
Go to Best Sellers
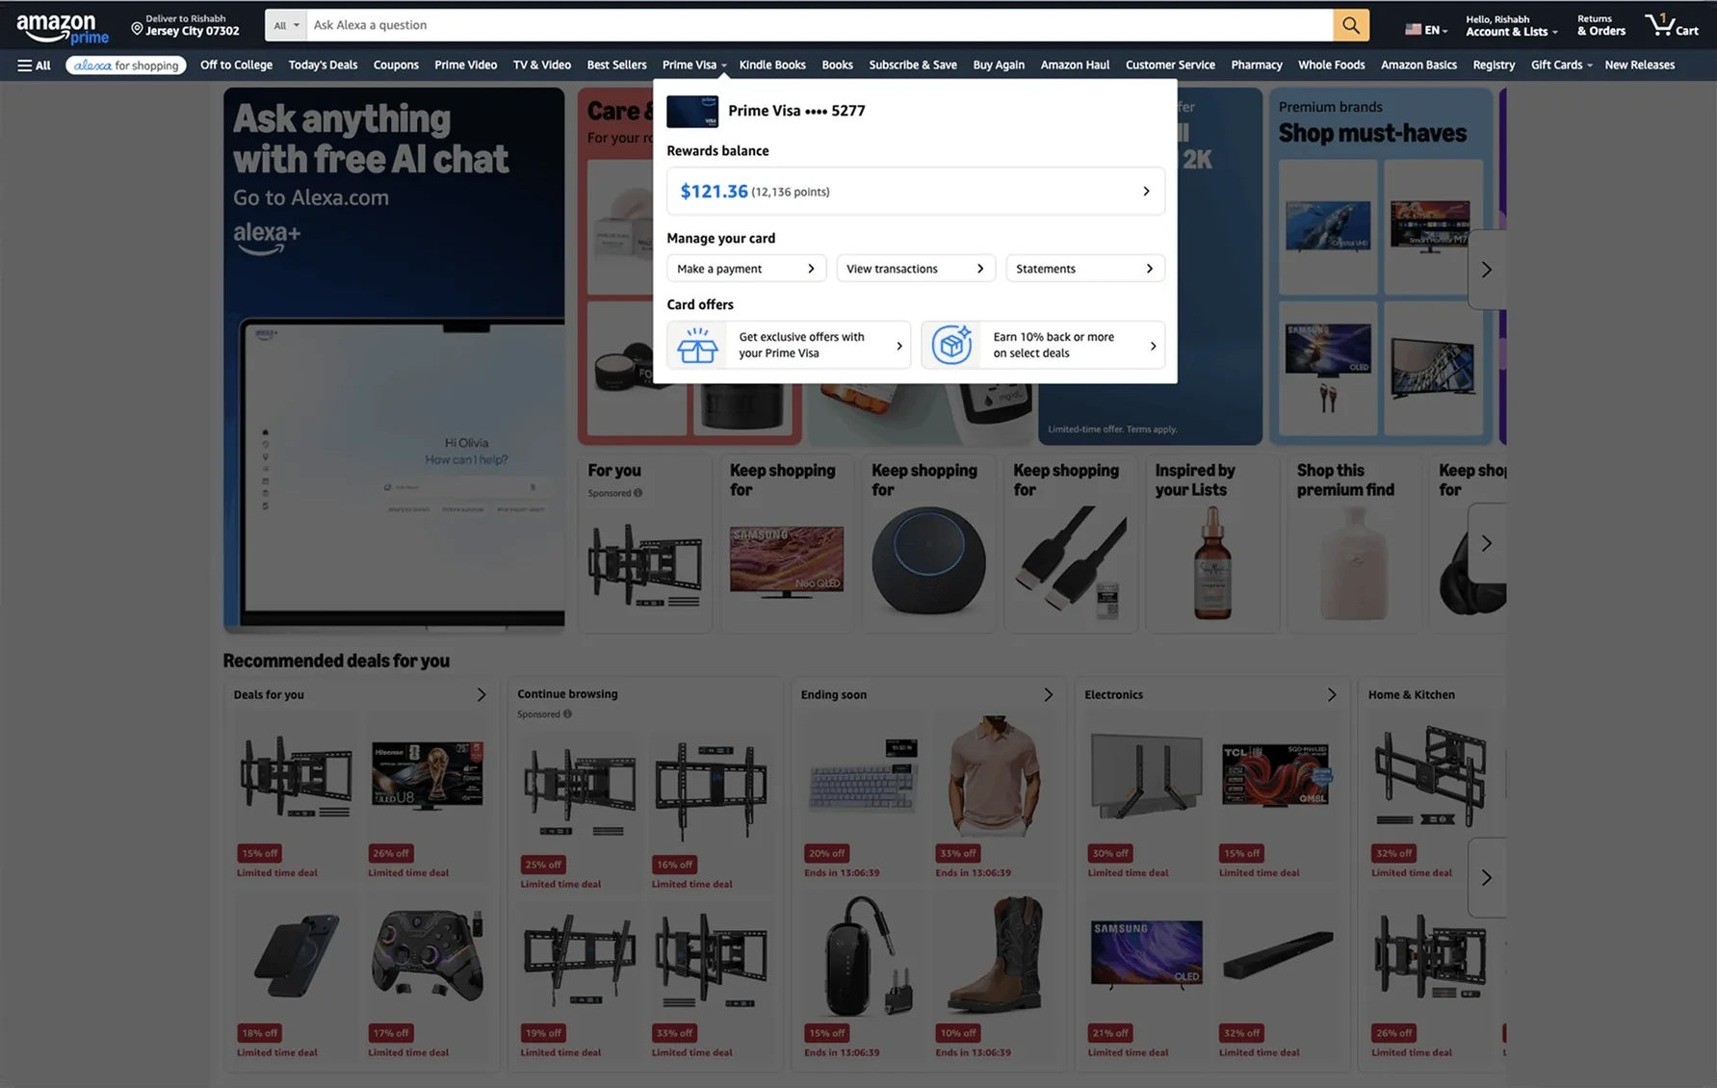pyautogui.click(x=616, y=65)
